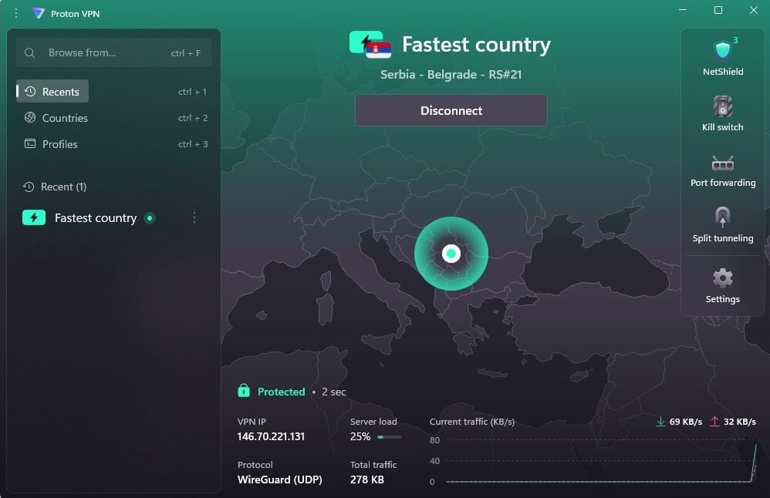Disconnect from Serbia server
This screenshot has height=498, width=770.
coord(451,110)
